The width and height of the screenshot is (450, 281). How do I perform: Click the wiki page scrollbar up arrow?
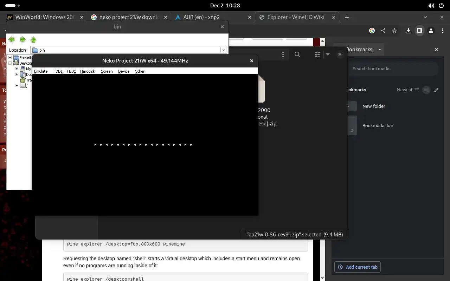tap(323, 41)
